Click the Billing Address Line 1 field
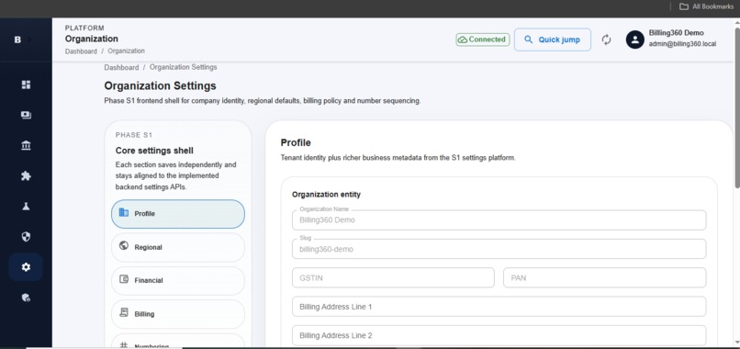 (x=499, y=307)
